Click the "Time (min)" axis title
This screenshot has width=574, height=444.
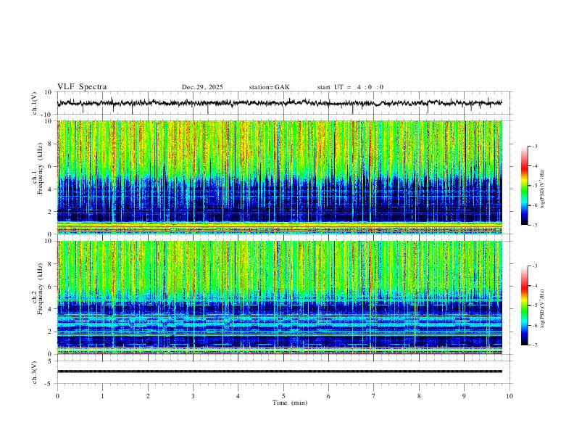pos(290,403)
